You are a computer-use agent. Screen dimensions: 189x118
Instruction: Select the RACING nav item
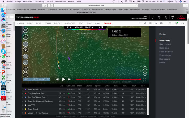tap(108, 23)
